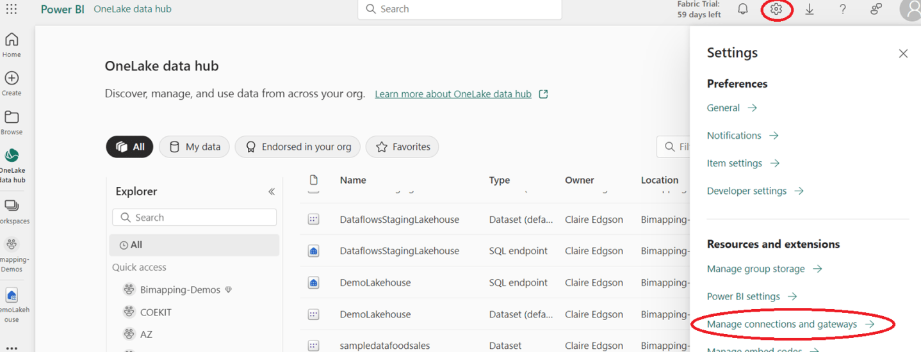The image size is (921, 352).
Task: Open DemoLakehouse item in left rail
Action: (12, 305)
